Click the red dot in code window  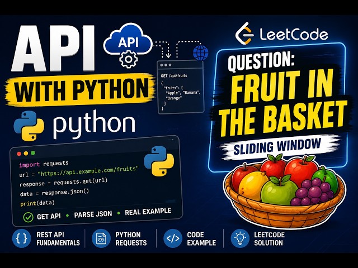pos(19,154)
